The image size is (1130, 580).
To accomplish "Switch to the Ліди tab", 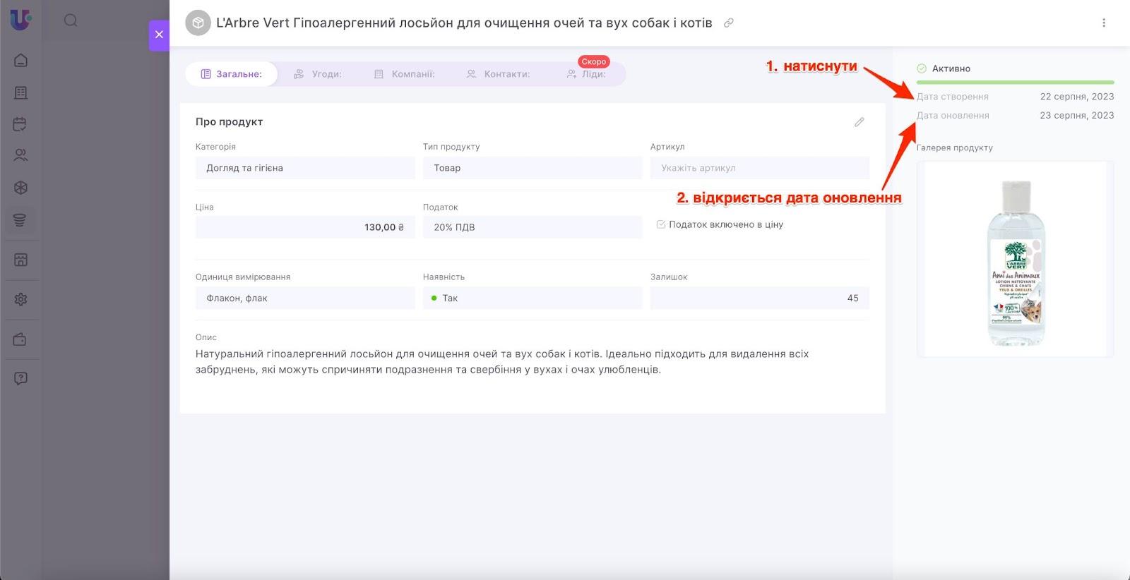I will click(x=586, y=74).
